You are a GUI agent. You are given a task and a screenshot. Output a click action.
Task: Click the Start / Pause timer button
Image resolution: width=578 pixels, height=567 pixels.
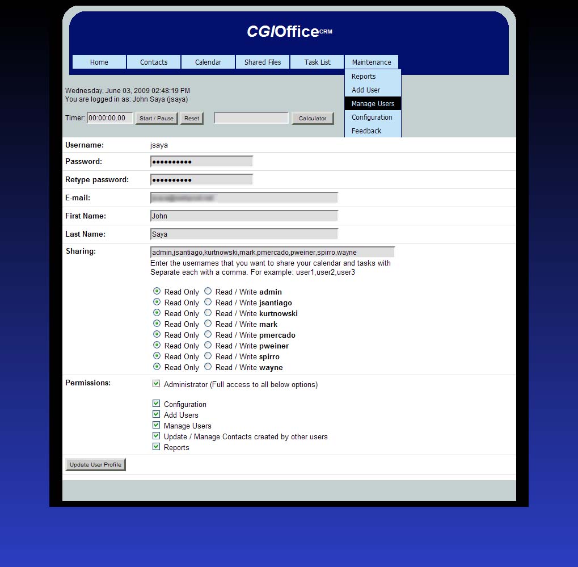point(157,119)
